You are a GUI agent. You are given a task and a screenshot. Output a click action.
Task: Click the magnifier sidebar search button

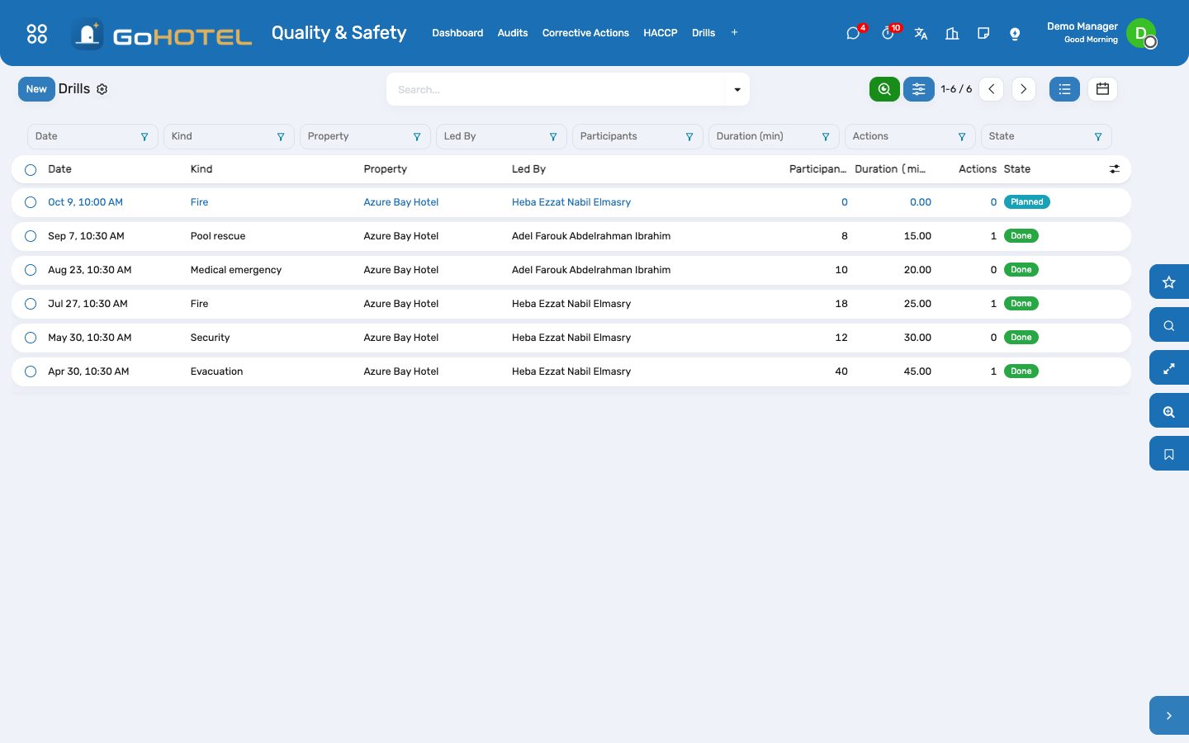(x=1169, y=325)
